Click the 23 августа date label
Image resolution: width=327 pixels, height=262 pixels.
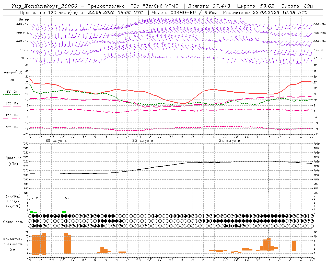[x=143, y=141]
